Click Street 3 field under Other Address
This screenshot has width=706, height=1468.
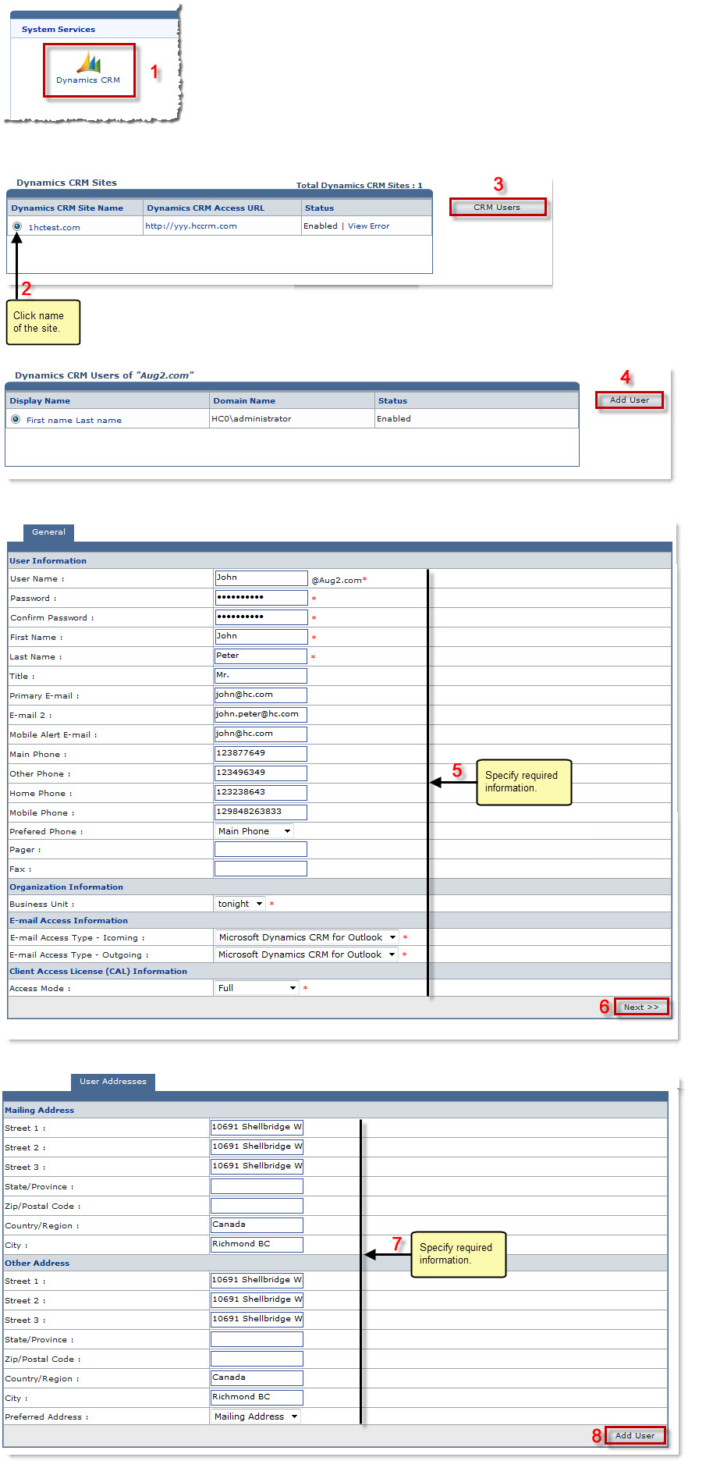tap(257, 1320)
